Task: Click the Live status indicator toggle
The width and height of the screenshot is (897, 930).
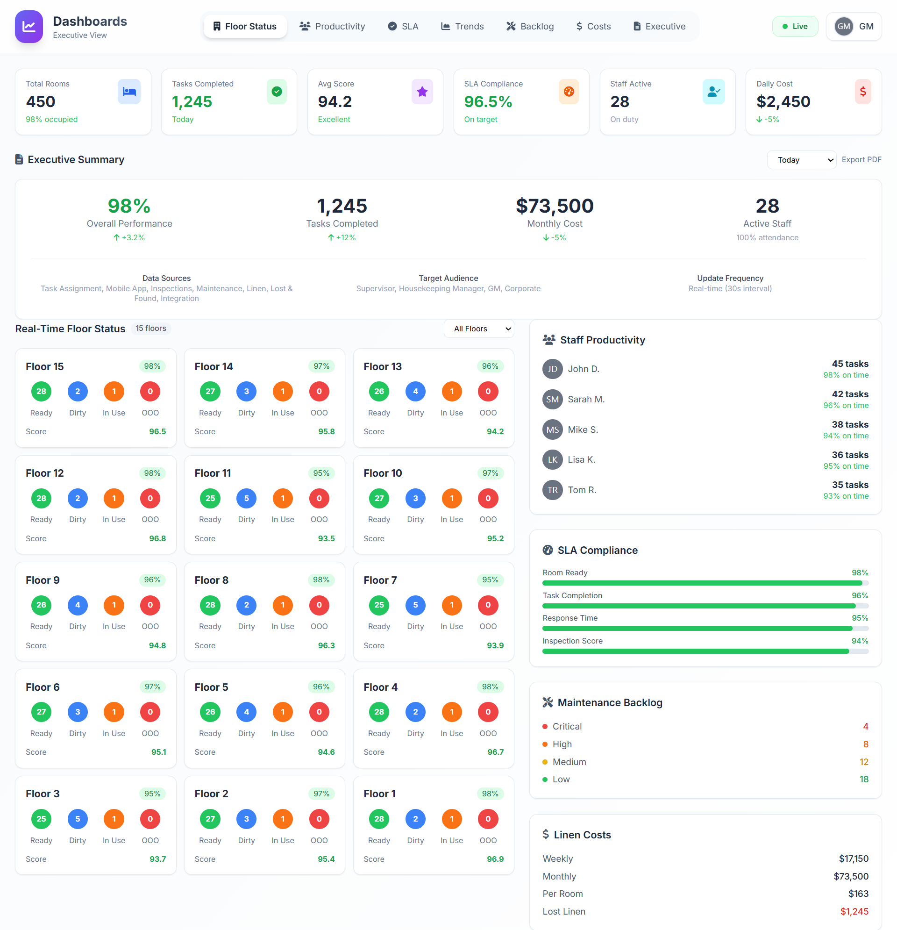Action: 796,26
